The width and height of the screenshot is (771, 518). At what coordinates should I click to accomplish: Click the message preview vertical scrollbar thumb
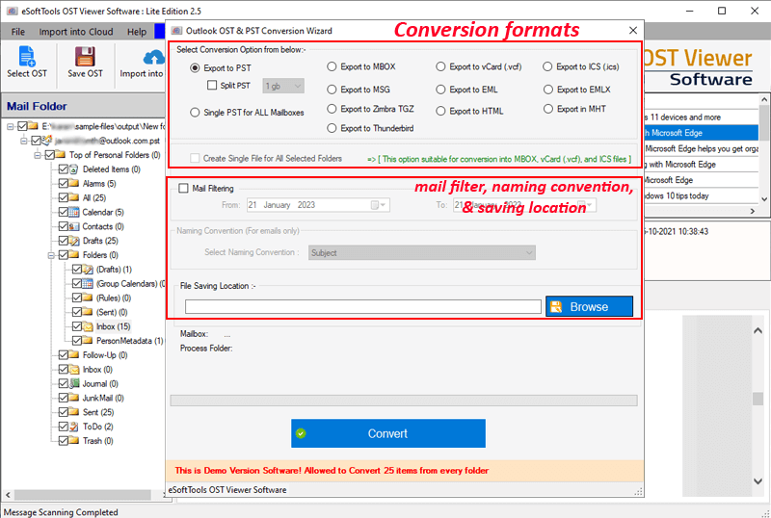tap(758, 399)
